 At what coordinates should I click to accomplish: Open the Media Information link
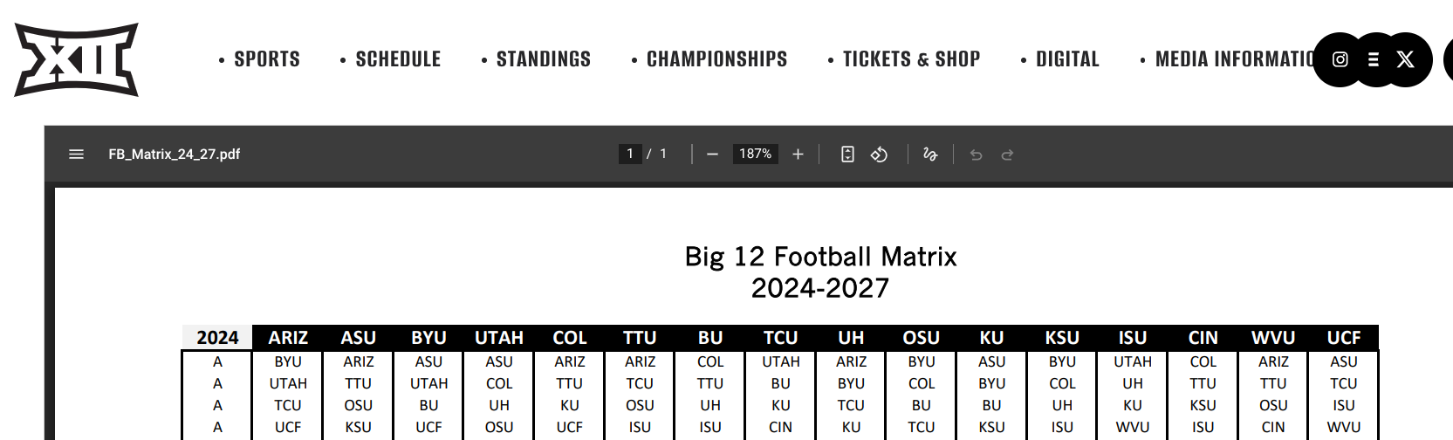1232,59
